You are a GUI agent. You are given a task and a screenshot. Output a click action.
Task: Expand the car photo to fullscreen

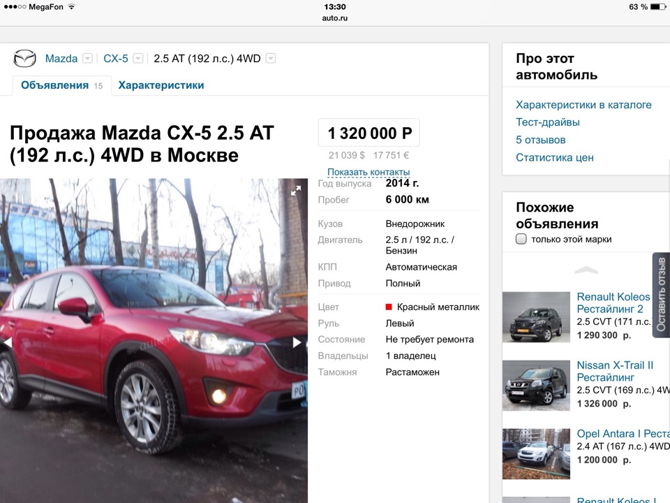(296, 191)
